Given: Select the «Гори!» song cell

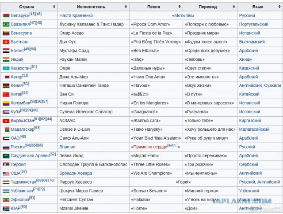Looking at the screenshot, I should 183,182.
